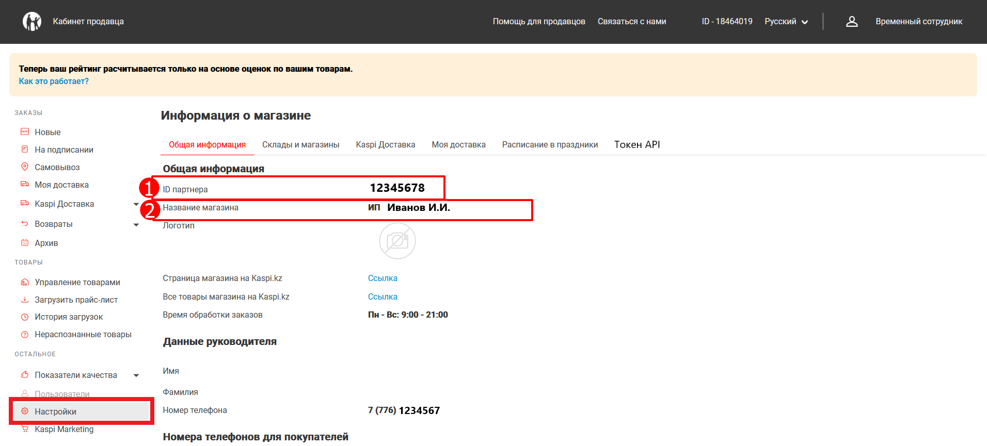
Task: Open the Расписание в праздники tab
Action: click(x=550, y=145)
